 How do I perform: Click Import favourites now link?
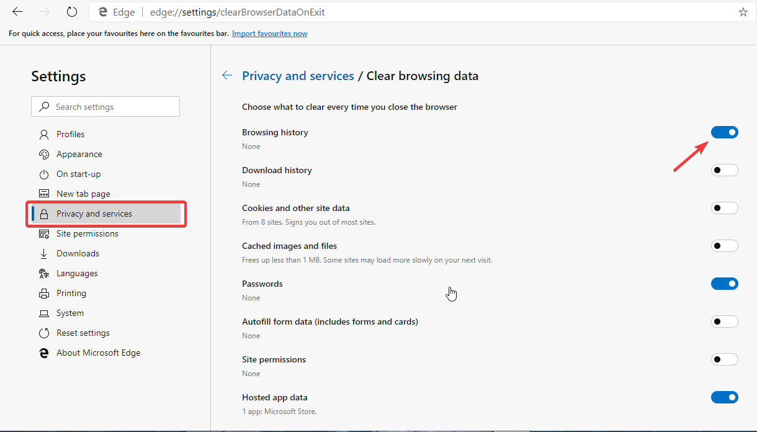(x=269, y=34)
